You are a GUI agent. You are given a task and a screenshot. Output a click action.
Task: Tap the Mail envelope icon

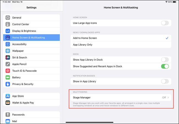[8, 121]
